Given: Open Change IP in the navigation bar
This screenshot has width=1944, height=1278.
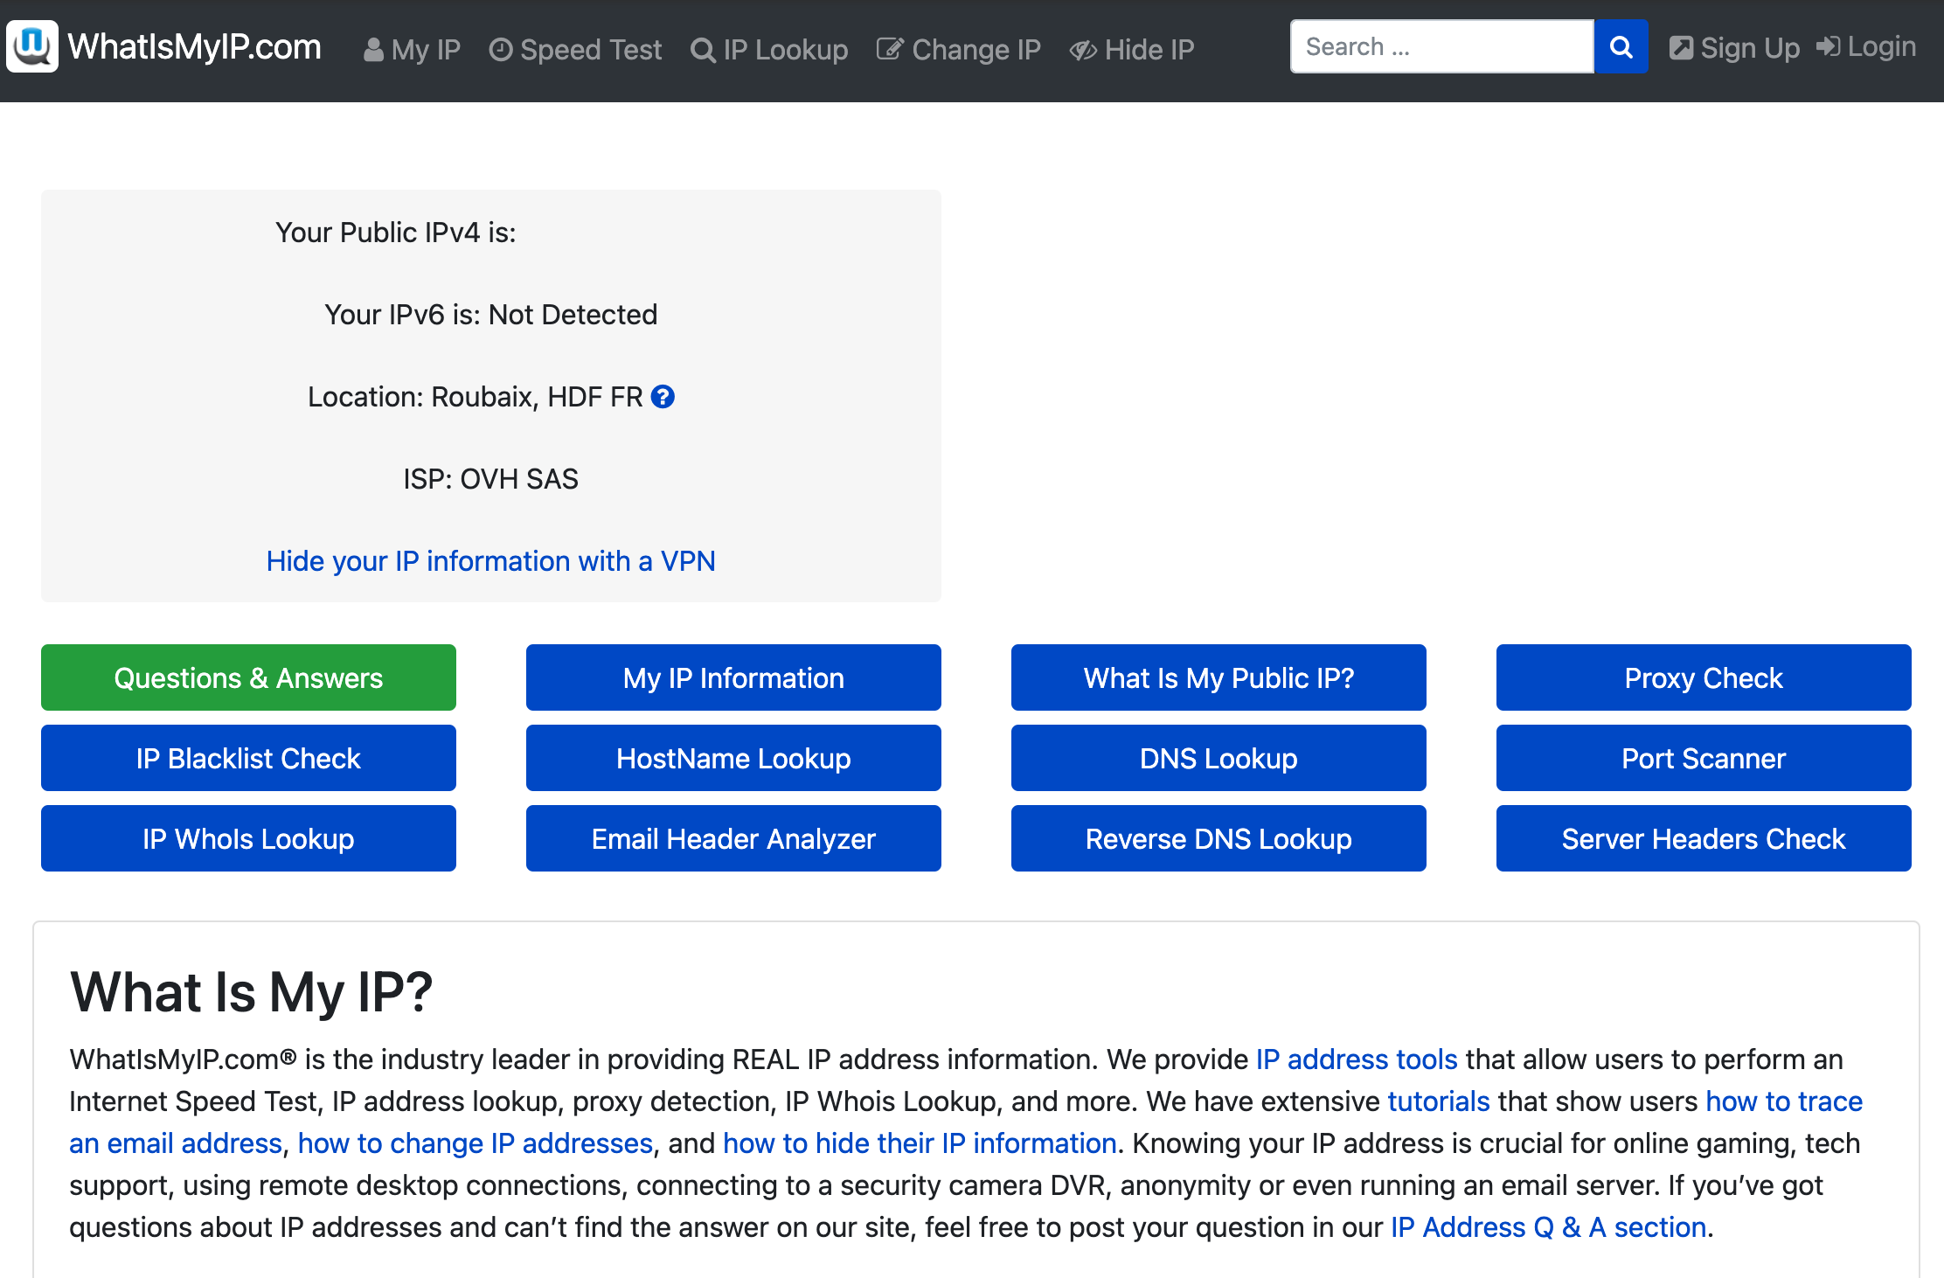Looking at the screenshot, I should click(959, 50).
